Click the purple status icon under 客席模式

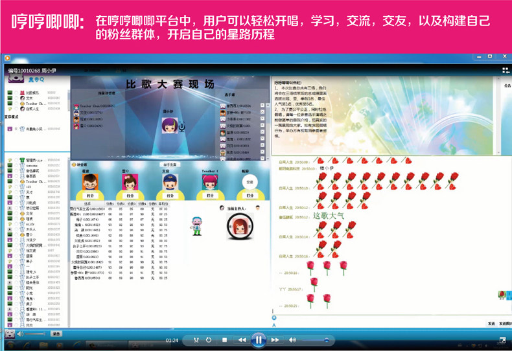click(10, 129)
